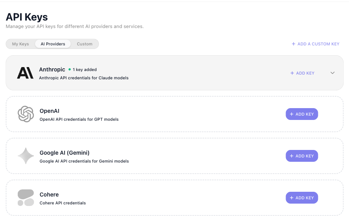Click the Cohere logo icon
The image size is (349, 219).
[26, 198]
